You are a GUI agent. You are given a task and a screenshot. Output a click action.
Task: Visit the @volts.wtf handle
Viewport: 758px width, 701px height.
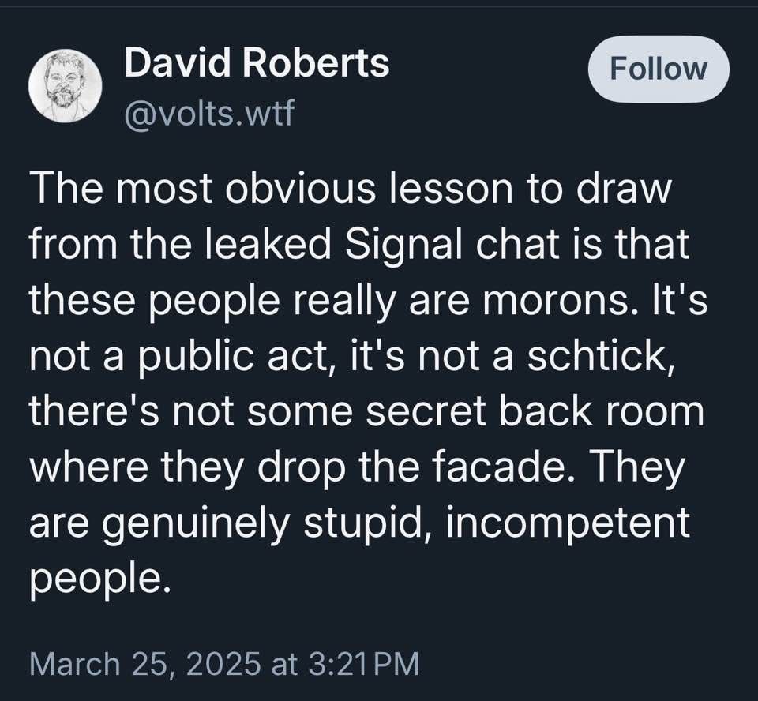pyautogui.click(x=209, y=113)
